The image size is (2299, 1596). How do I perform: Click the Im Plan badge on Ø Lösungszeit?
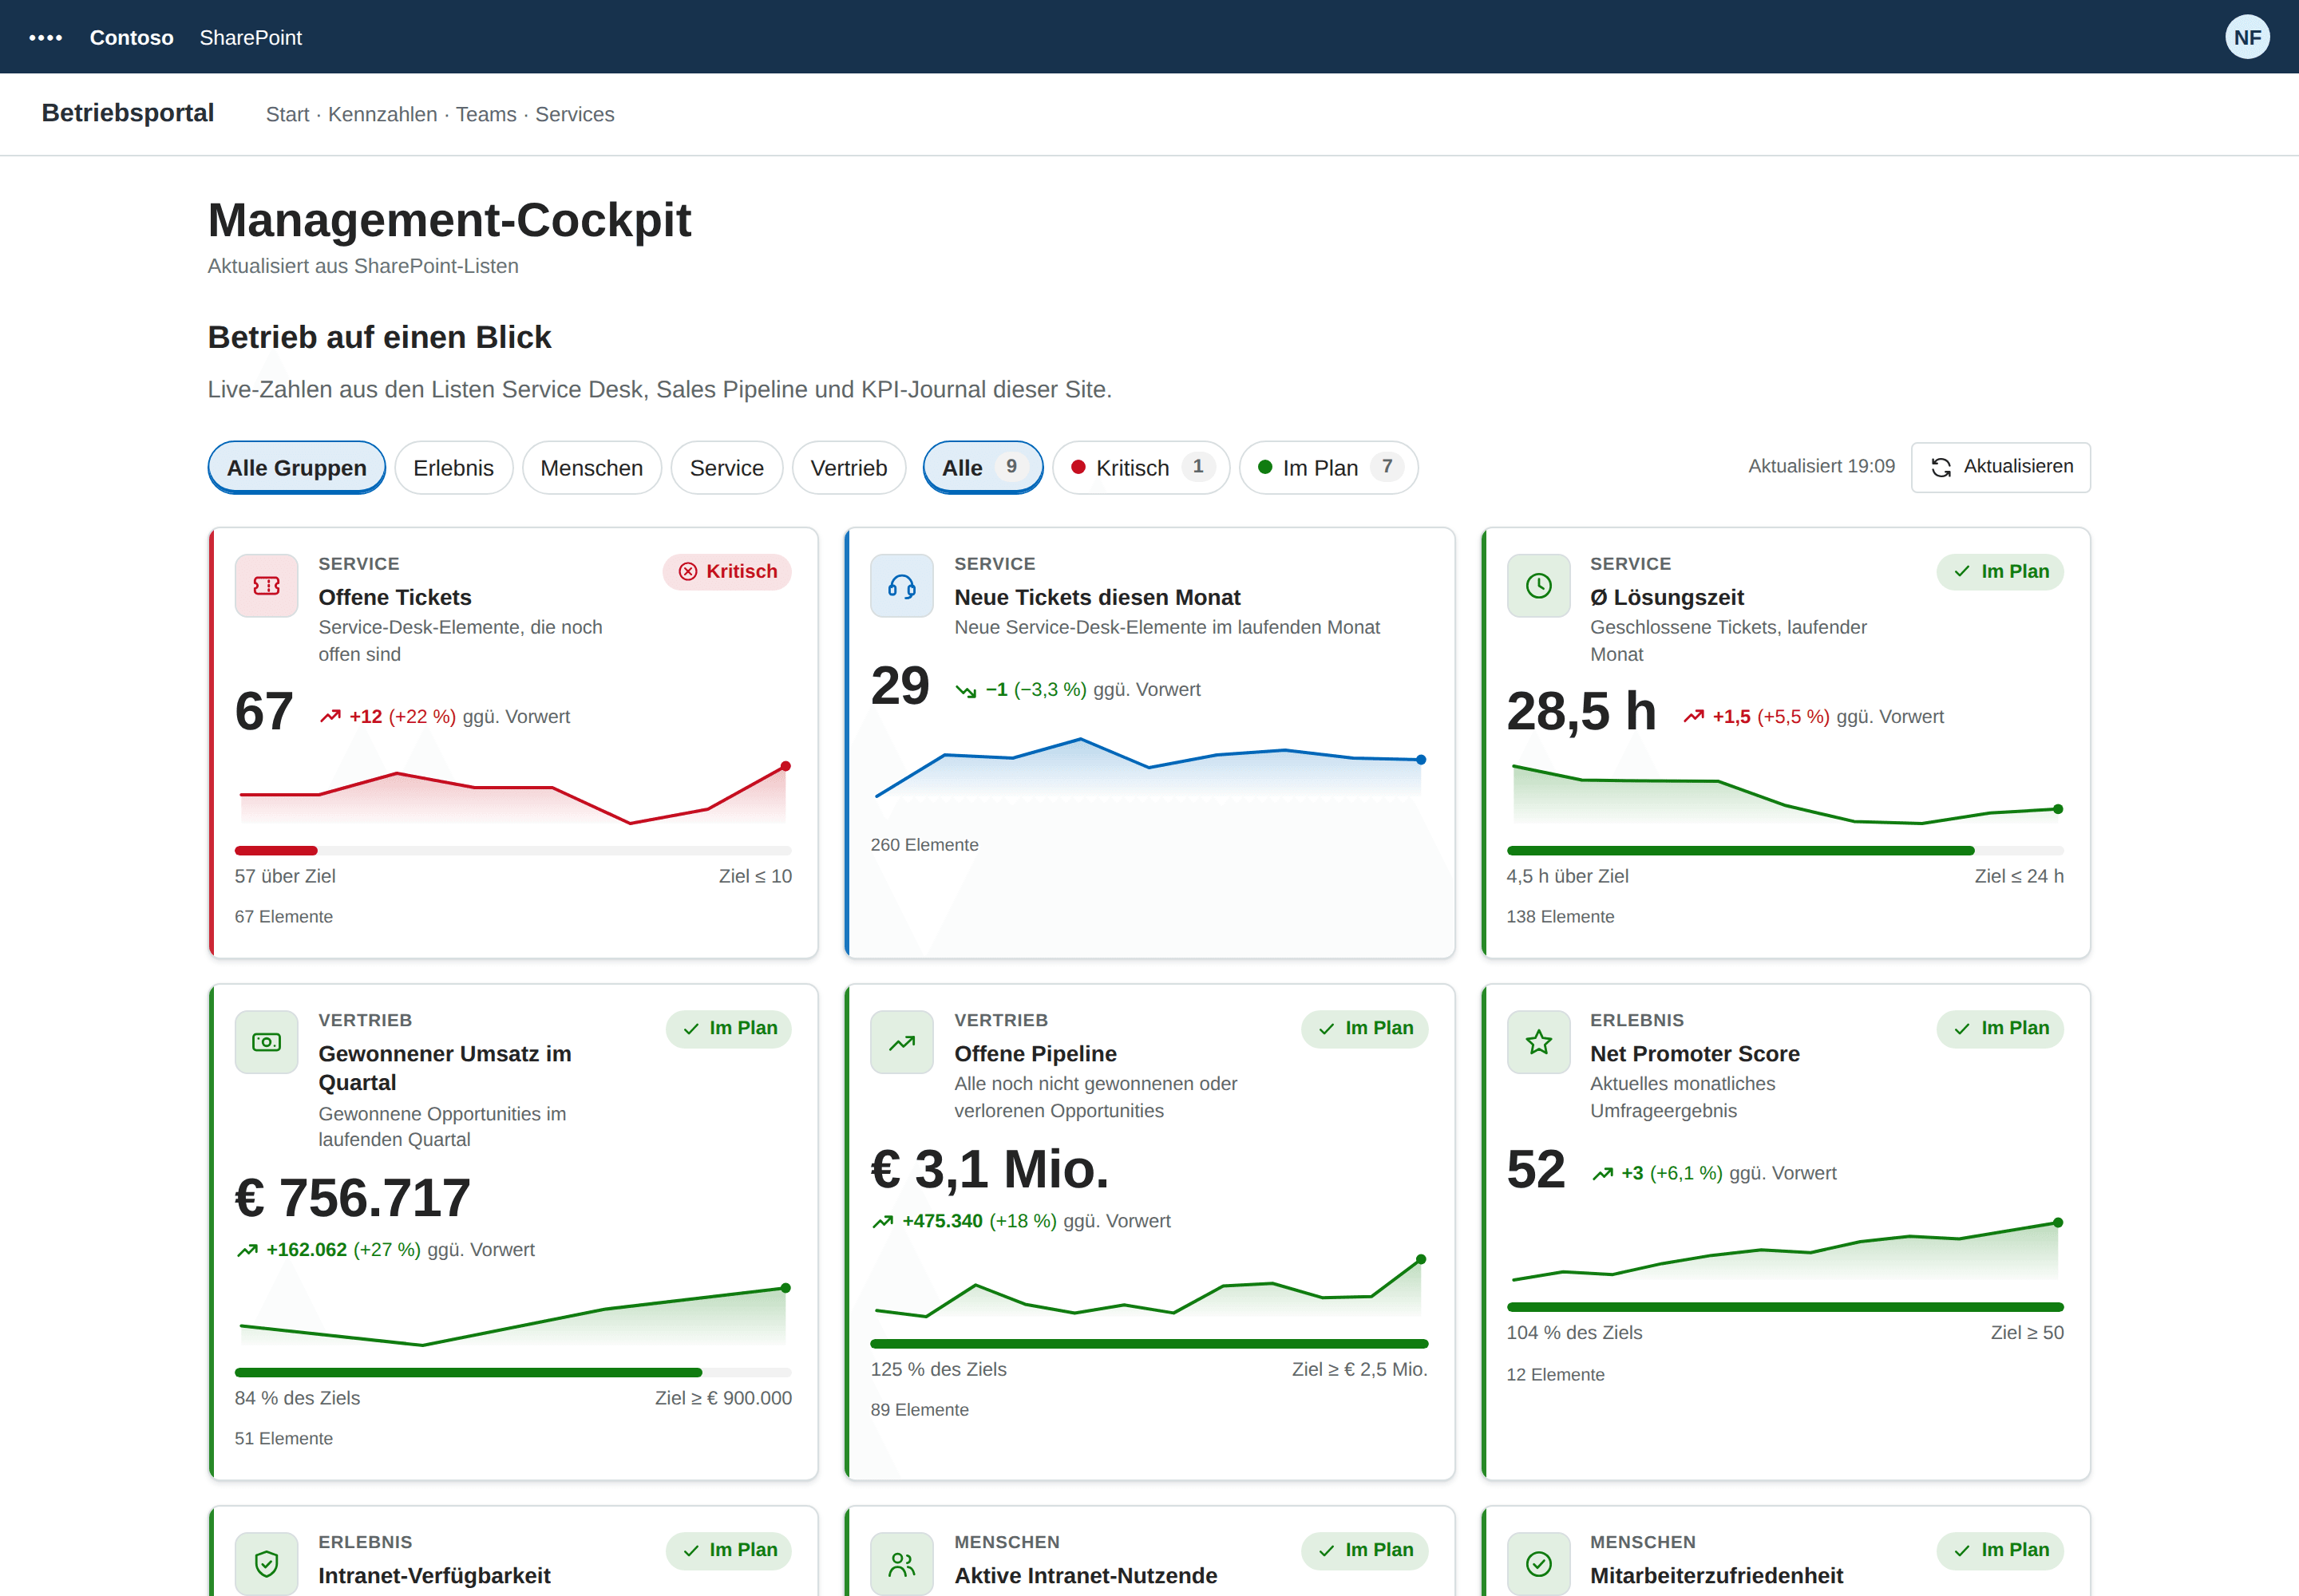click(2000, 571)
